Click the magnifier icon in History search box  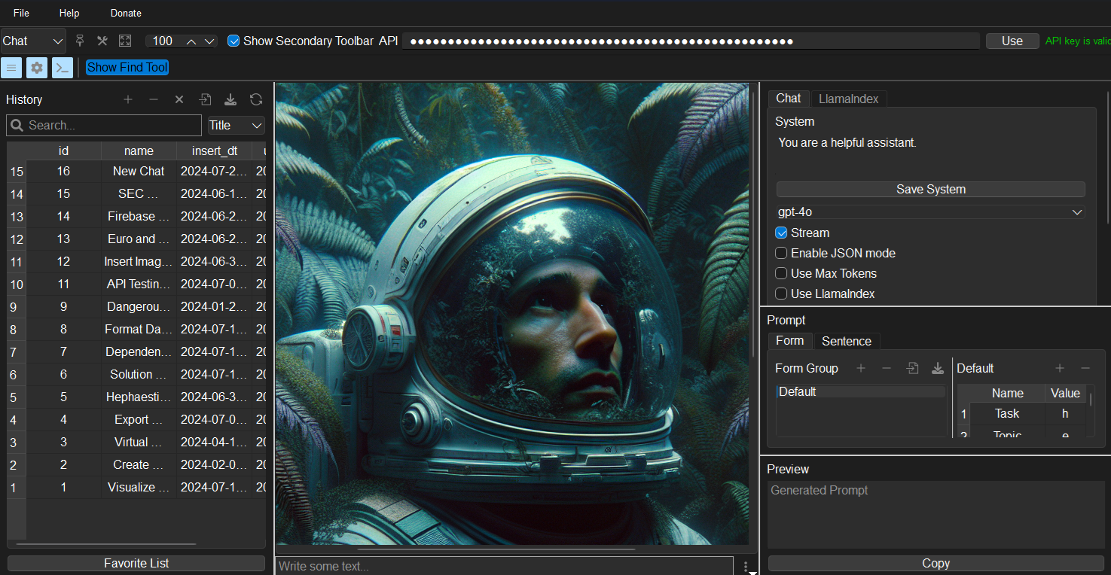(17, 125)
